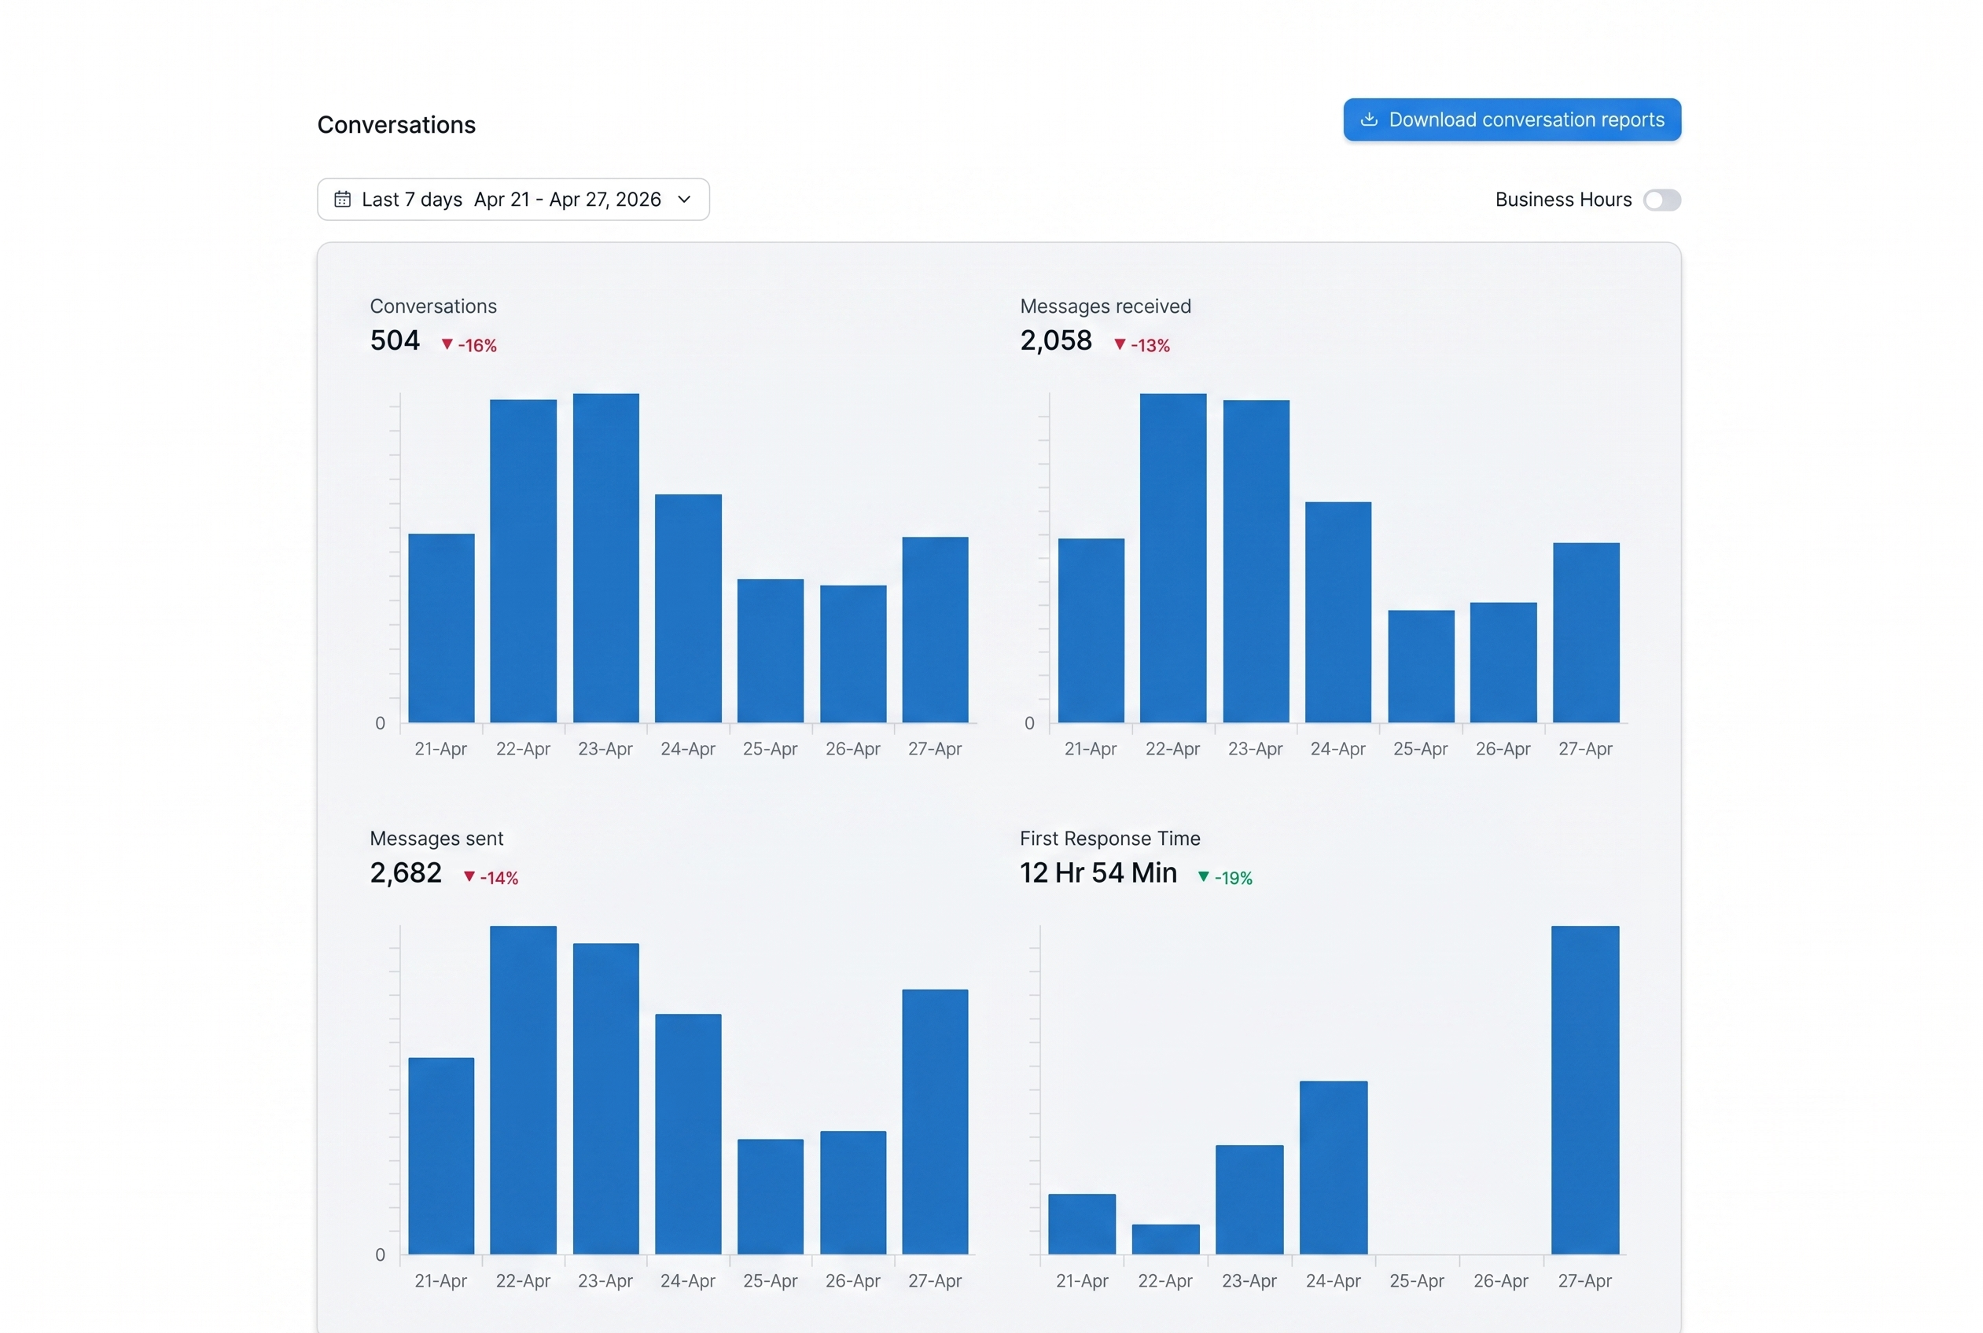Click the Messages sent chart title
Screen dimensions: 1983x1333
[x=436, y=838]
